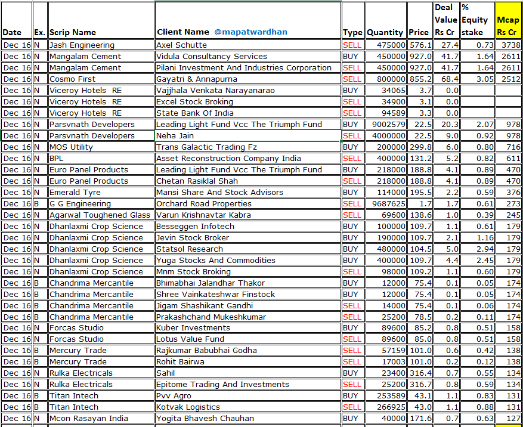Click quantity 253589 in Titan Intech row

386,396
